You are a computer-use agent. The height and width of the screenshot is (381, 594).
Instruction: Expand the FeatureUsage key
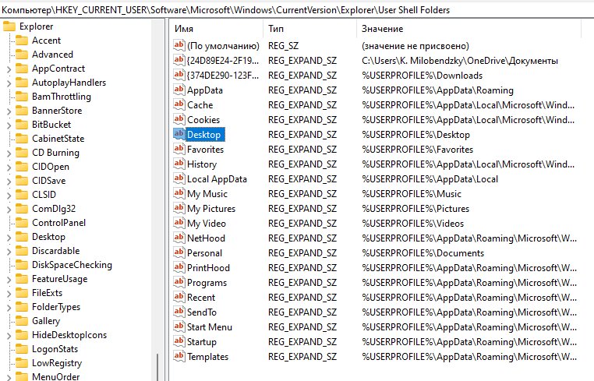[x=9, y=280]
